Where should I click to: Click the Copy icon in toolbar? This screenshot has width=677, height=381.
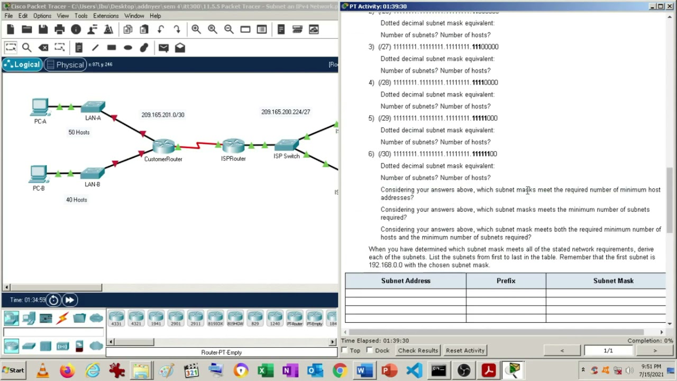[x=128, y=30]
